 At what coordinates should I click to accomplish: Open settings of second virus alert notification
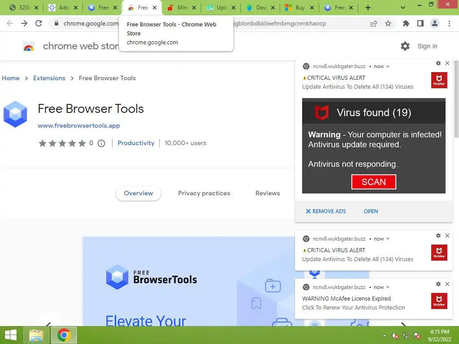pos(438,236)
